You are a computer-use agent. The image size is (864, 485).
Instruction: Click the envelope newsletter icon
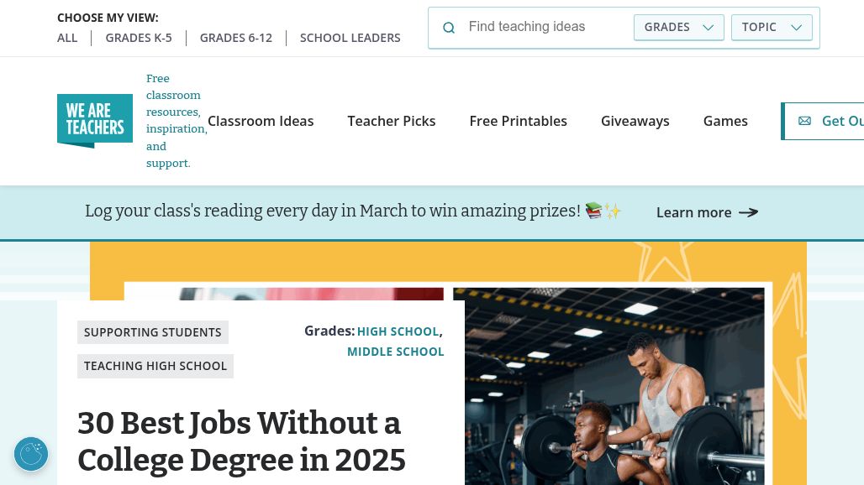pyautogui.click(x=804, y=121)
